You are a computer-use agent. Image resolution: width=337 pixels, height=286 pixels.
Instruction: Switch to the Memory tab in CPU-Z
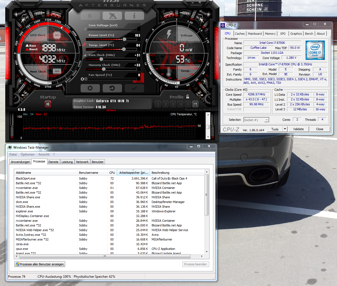pos(270,34)
